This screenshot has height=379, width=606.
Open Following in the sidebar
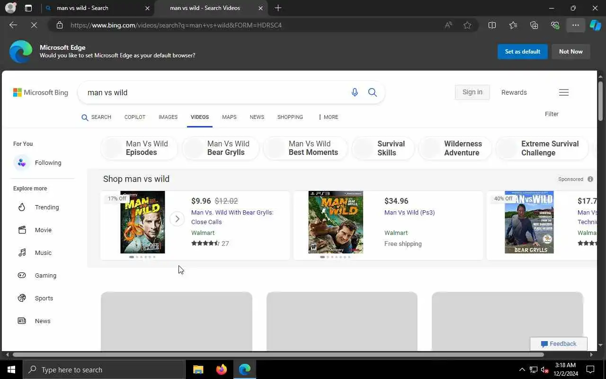click(x=38, y=162)
